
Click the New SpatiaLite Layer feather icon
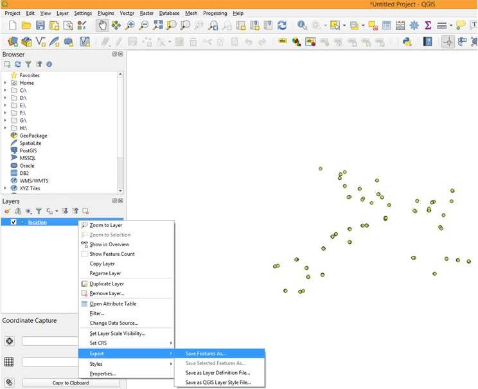(54, 42)
